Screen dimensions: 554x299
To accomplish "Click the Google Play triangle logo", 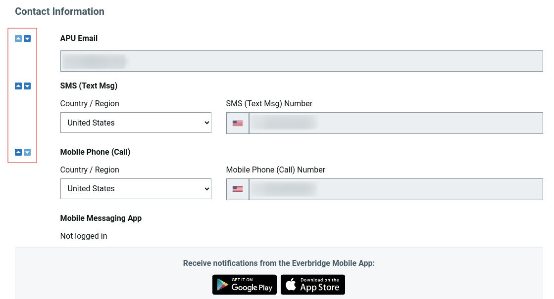I will [x=222, y=285].
